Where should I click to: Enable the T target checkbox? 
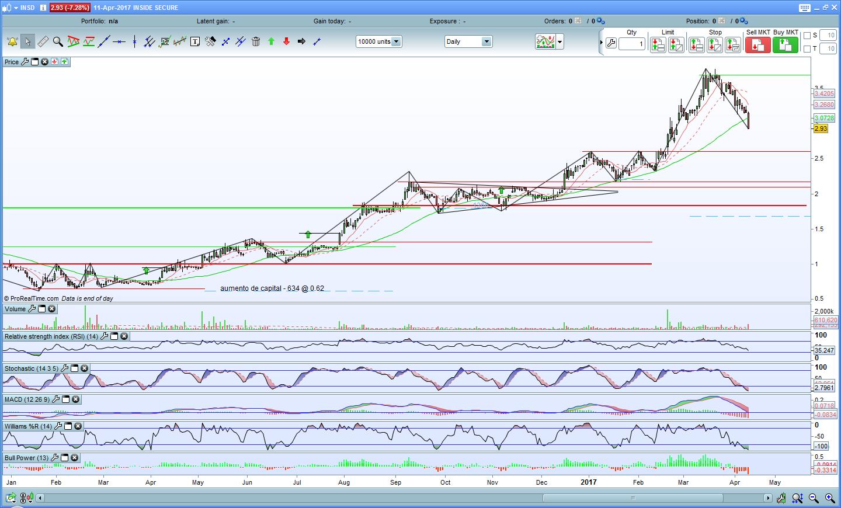click(x=807, y=49)
